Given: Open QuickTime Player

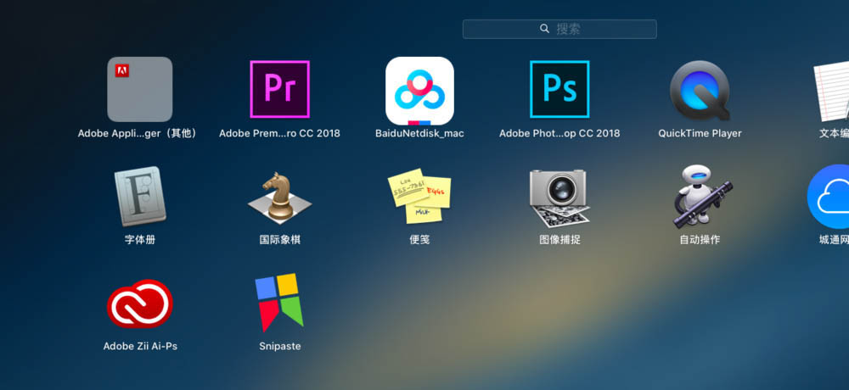Looking at the screenshot, I should [700, 91].
